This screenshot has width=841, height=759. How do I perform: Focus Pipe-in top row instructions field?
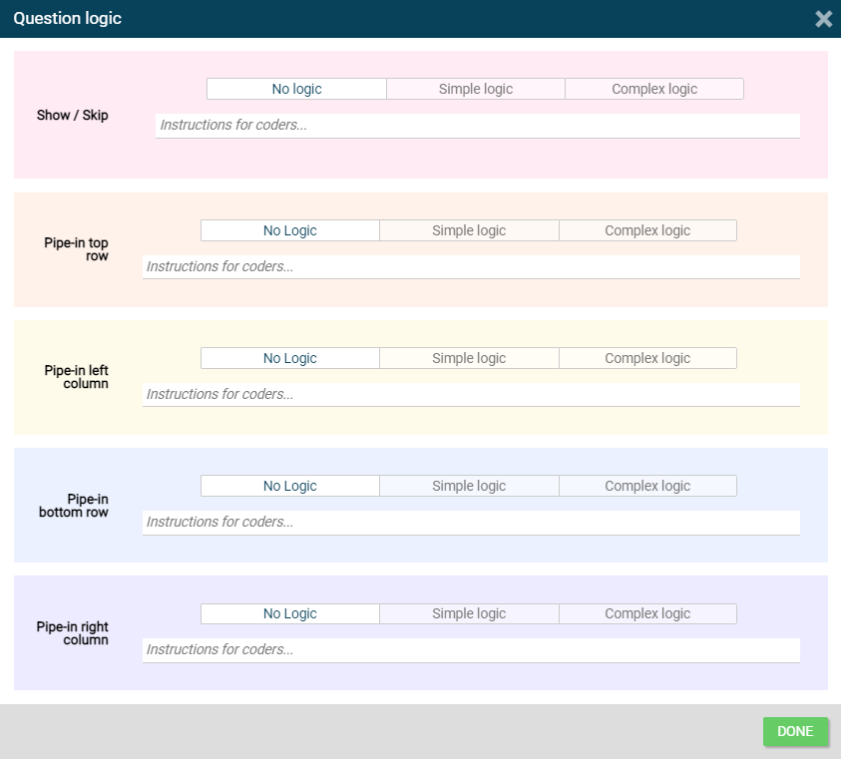click(x=471, y=267)
